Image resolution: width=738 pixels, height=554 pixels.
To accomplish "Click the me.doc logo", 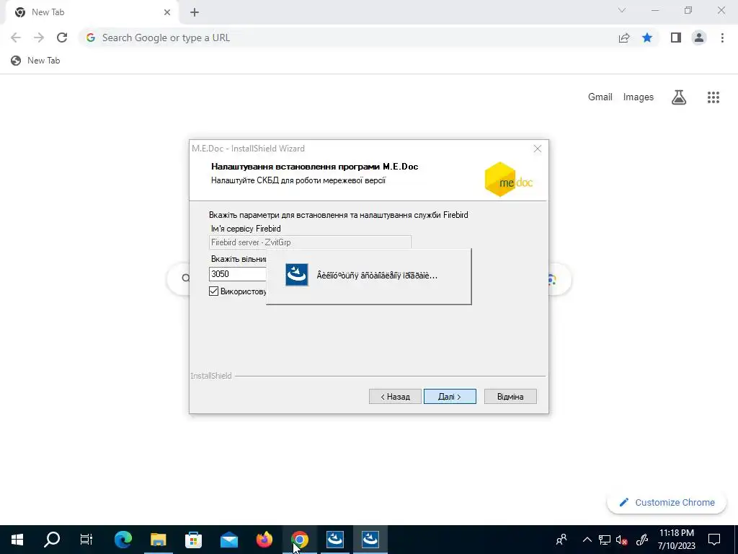I will pyautogui.click(x=509, y=180).
